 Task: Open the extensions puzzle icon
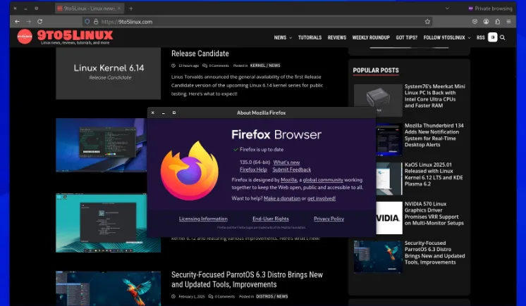(497, 21)
